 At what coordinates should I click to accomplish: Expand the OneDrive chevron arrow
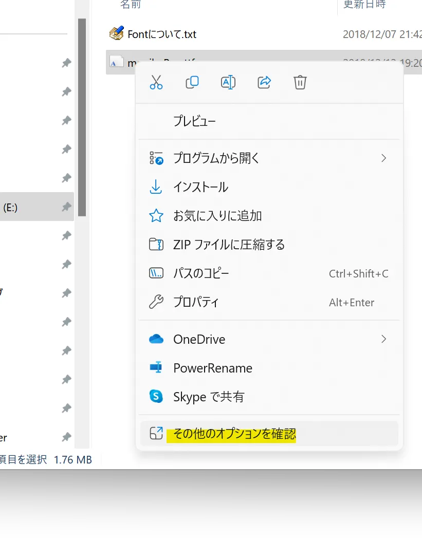click(x=383, y=339)
